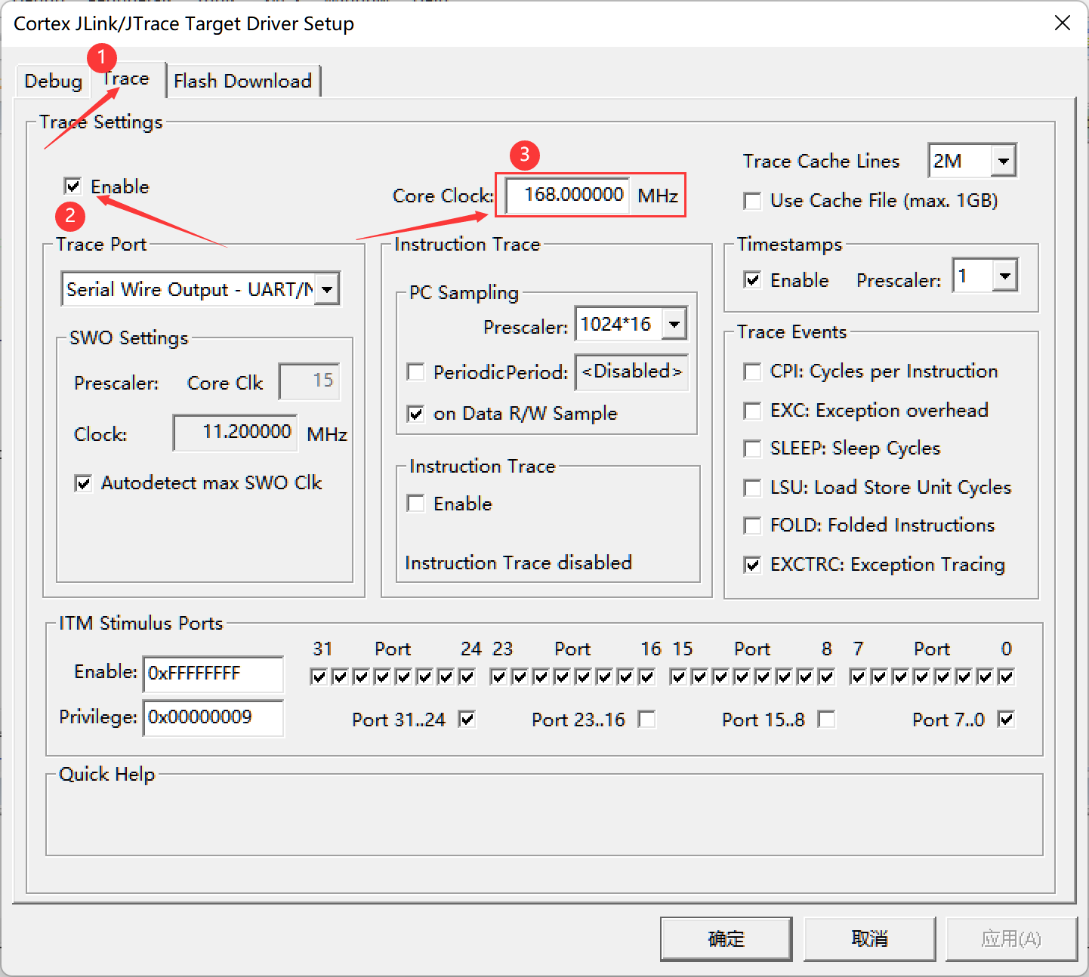Toggle Port 15..8 privilege checkbox

[827, 719]
